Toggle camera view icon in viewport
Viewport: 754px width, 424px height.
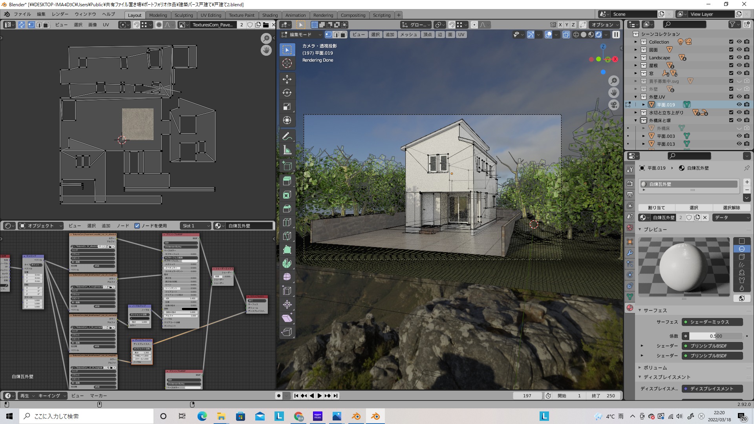coord(613,105)
